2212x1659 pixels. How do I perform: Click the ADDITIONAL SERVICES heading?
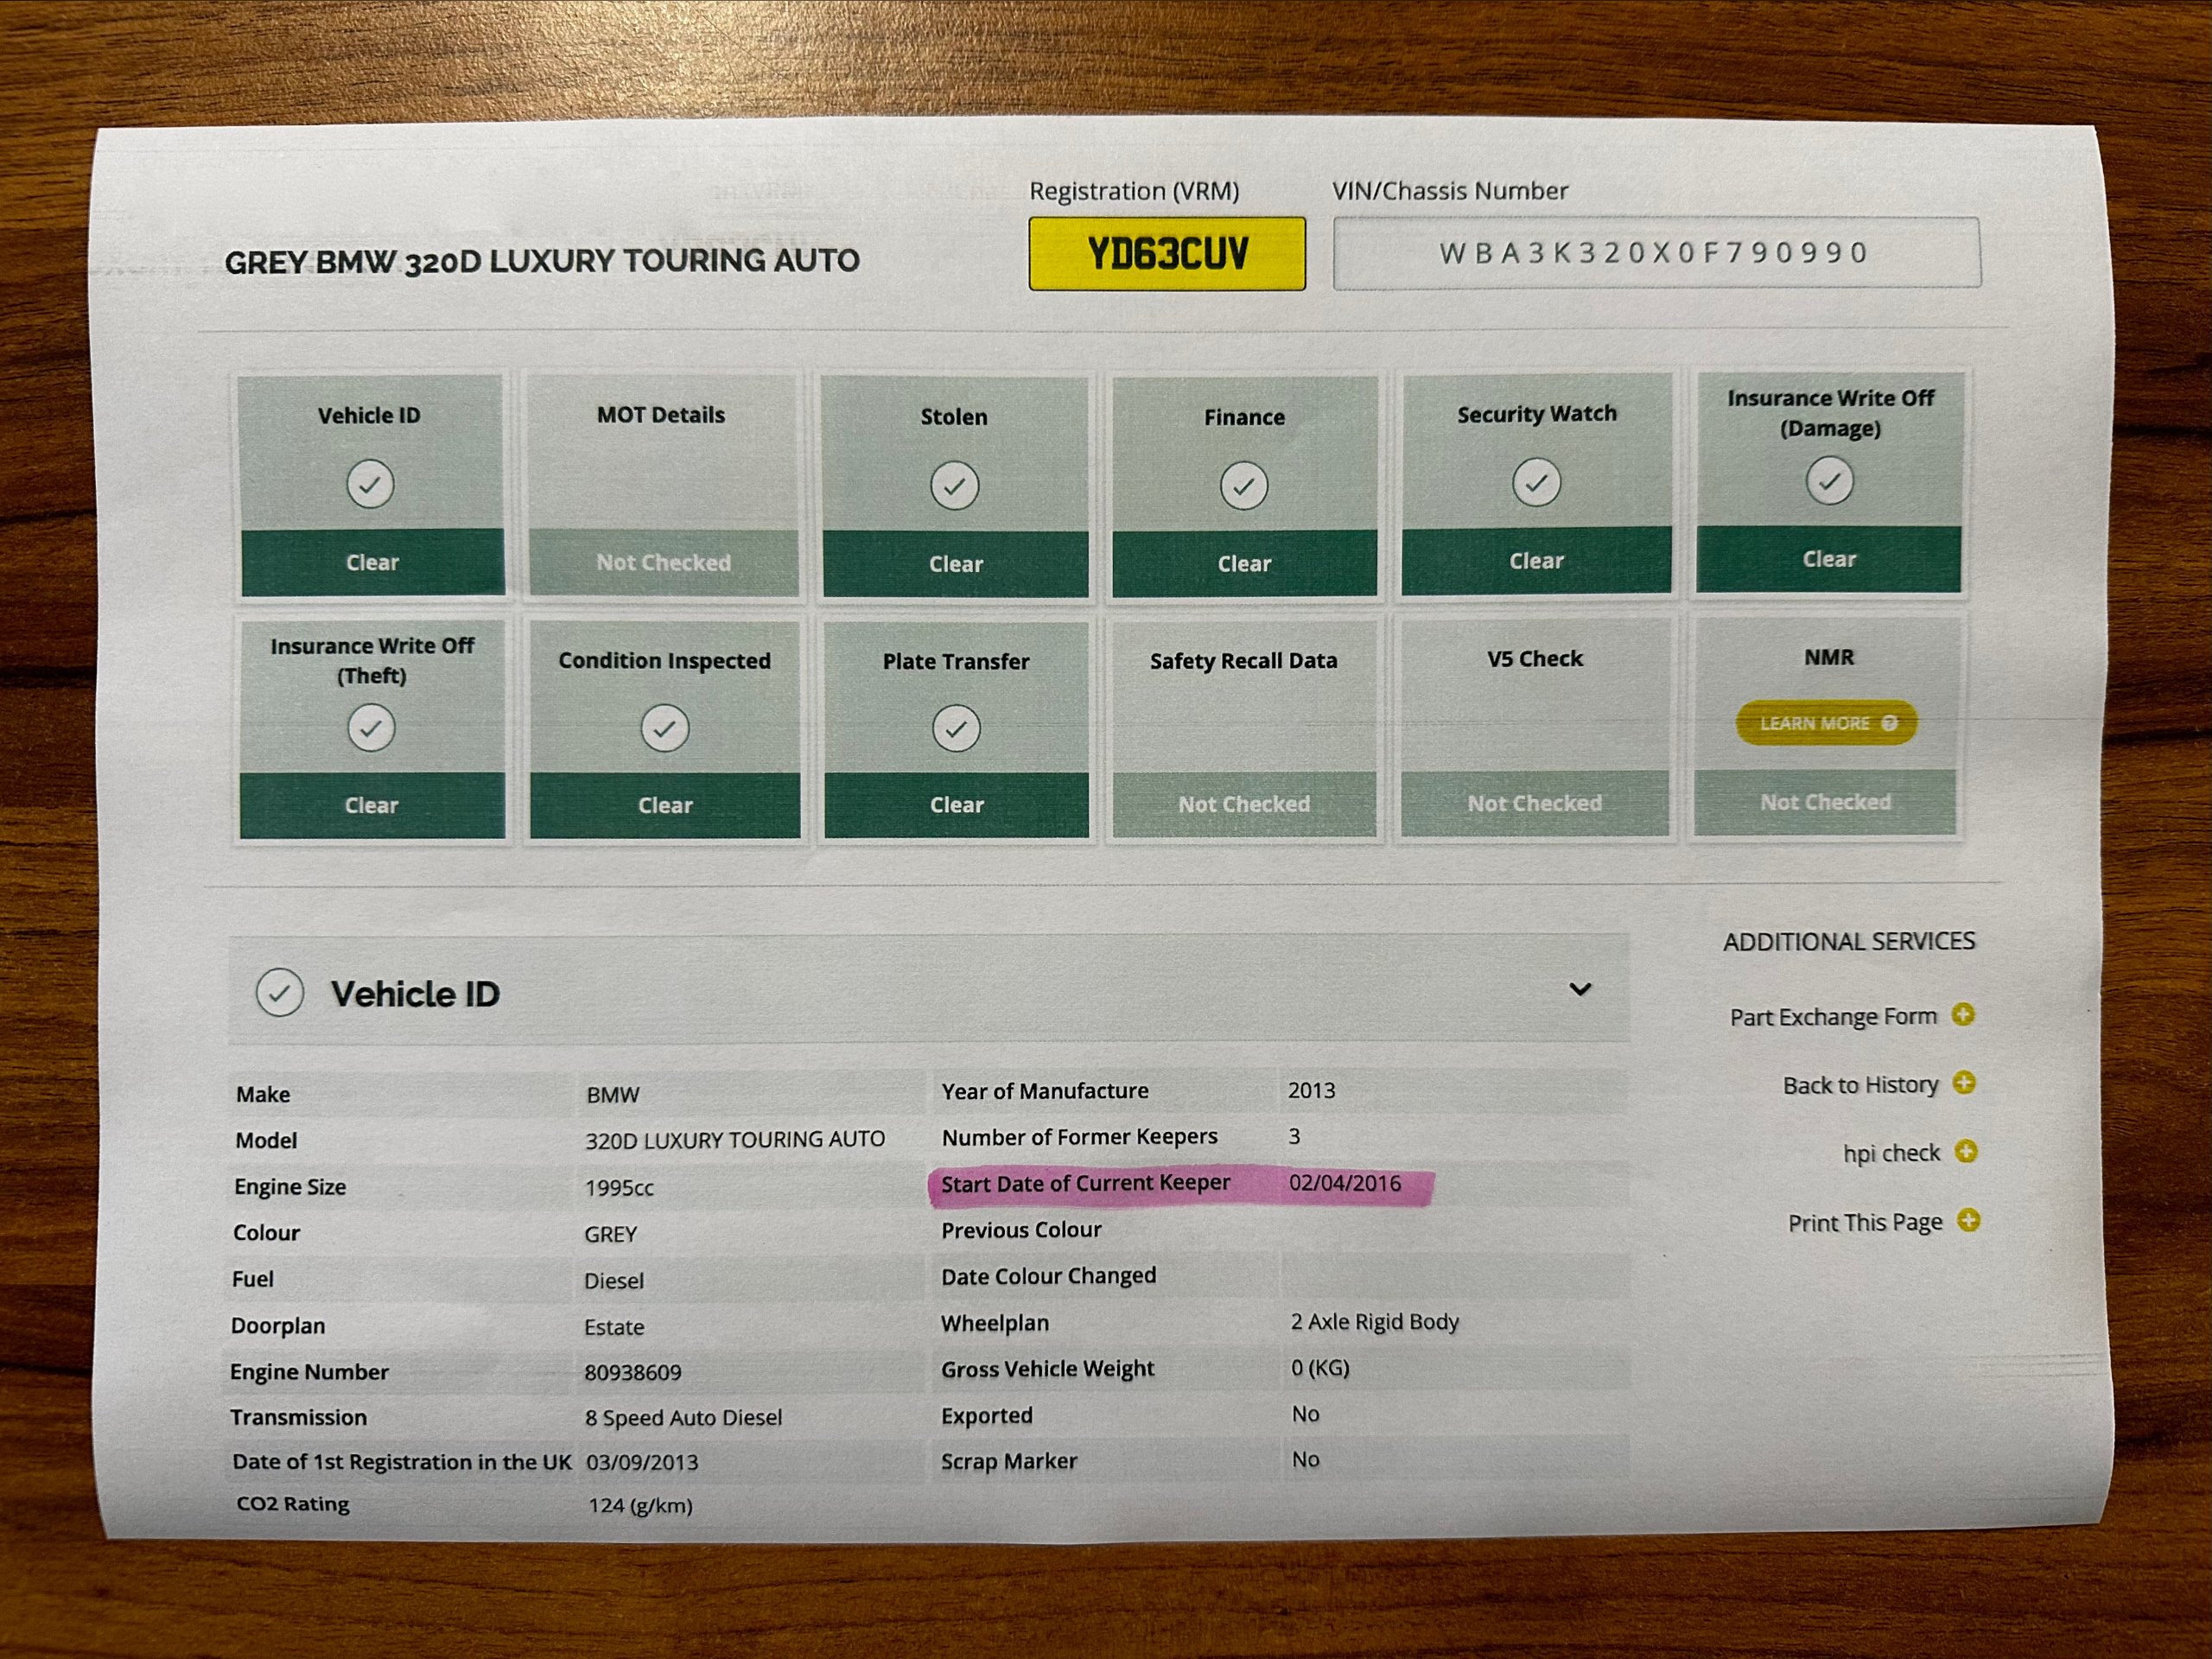pyautogui.click(x=1849, y=941)
